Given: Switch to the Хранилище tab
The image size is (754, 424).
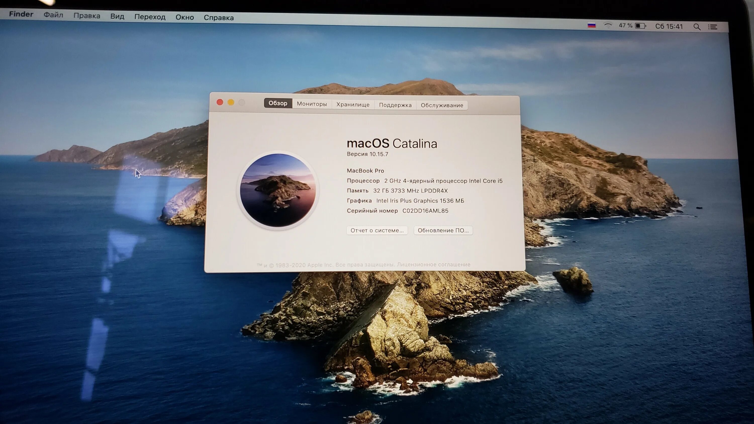Looking at the screenshot, I should point(353,105).
